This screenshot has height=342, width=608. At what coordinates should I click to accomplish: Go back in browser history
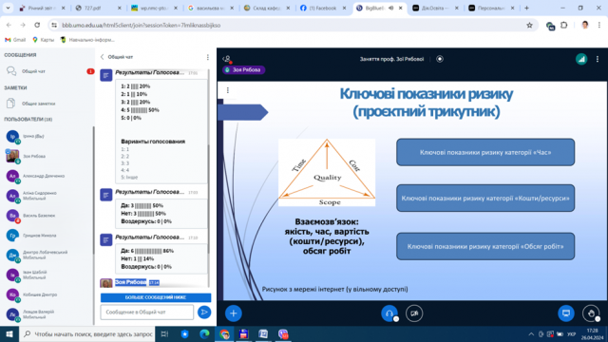(9, 26)
